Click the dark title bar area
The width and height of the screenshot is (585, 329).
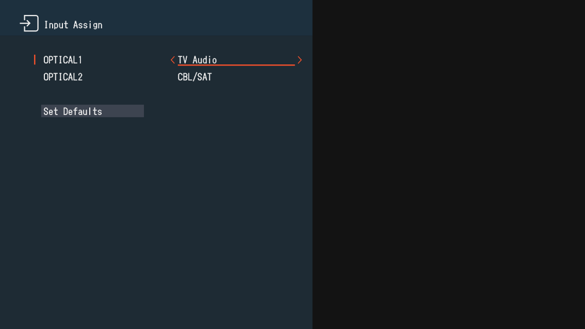pyautogui.click(x=181, y=18)
